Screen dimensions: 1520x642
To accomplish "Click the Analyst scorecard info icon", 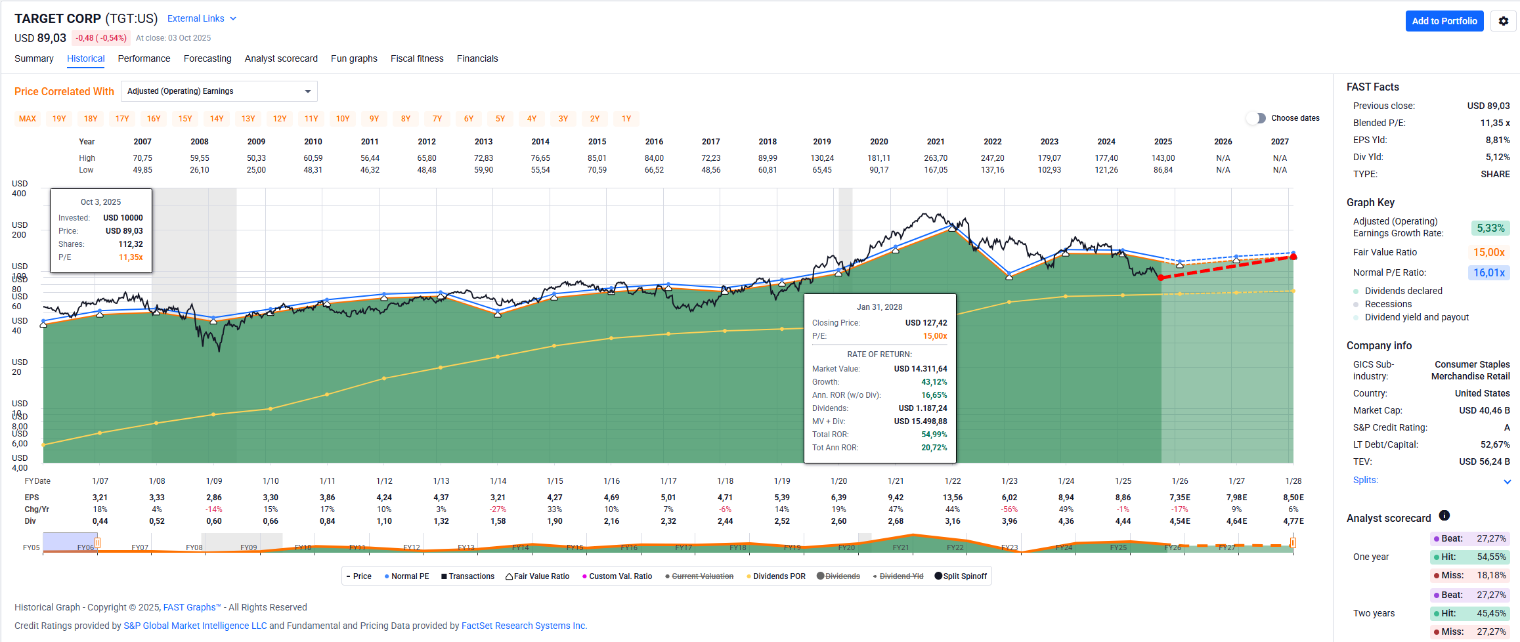I will pos(1444,516).
